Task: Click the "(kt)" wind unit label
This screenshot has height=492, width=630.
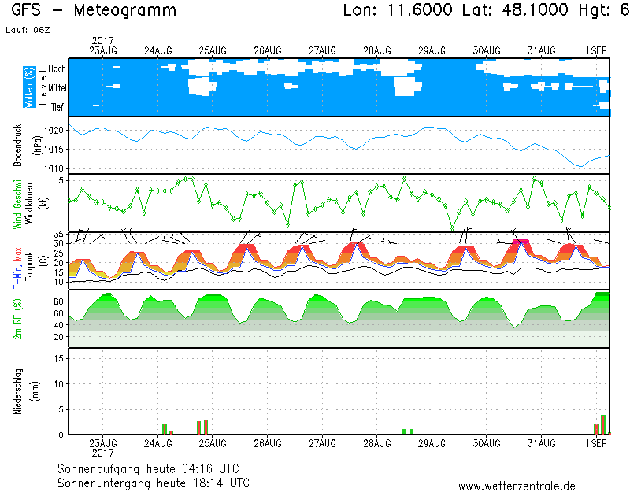Action: (44, 204)
